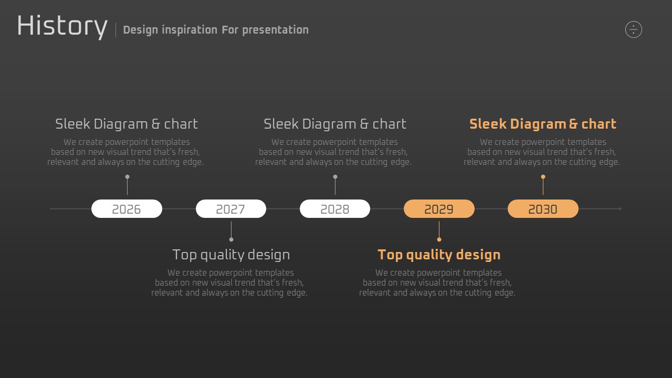The width and height of the screenshot is (672, 378).
Task: Click the circled divide symbol icon
Action: point(634,29)
